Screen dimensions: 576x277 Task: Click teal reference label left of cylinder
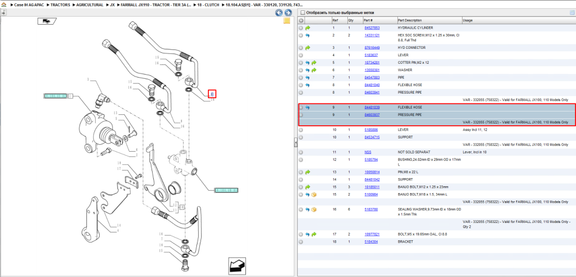[x=55, y=96]
